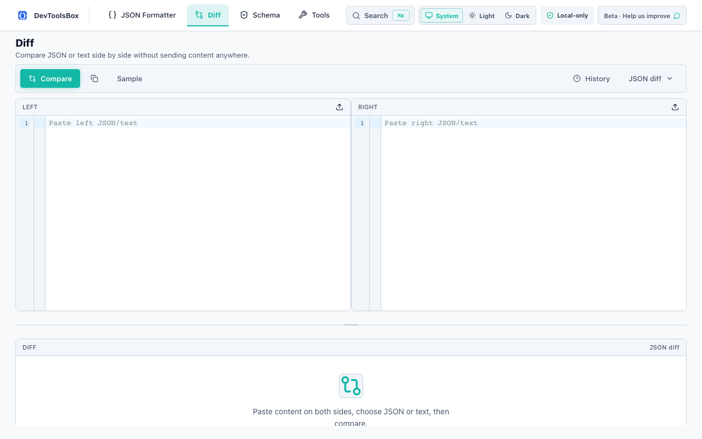Image resolution: width=702 pixels, height=439 pixels.
Task: Click the compare icon in the empty diff area
Action: pyautogui.click(x=351, y=386)
